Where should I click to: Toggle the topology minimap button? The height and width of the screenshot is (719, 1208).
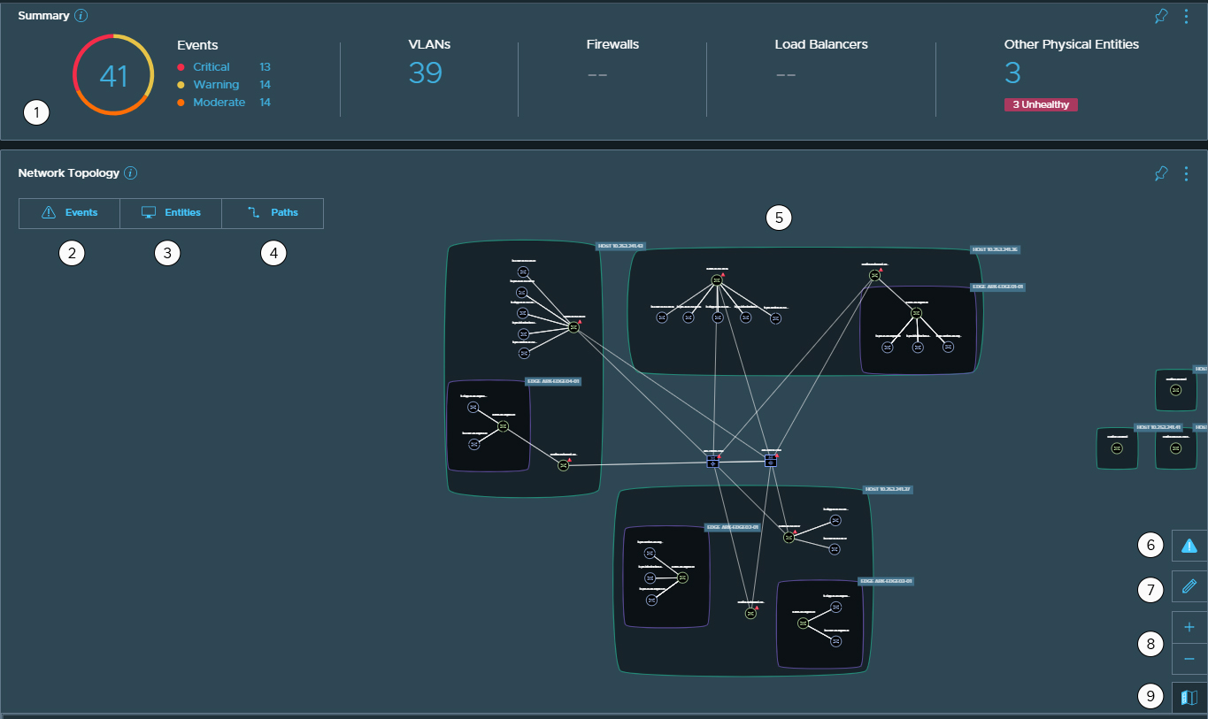tap(1189, 698)
